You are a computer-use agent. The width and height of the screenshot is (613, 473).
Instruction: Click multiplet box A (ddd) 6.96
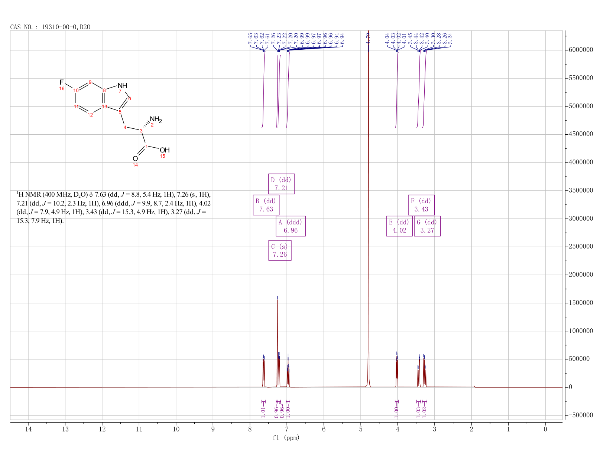[291, 226]
